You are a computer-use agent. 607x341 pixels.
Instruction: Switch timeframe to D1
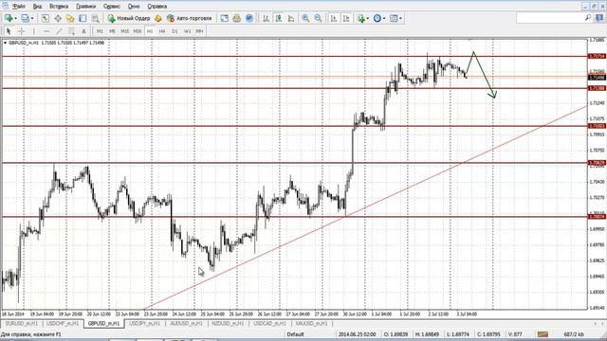(175, 31)
